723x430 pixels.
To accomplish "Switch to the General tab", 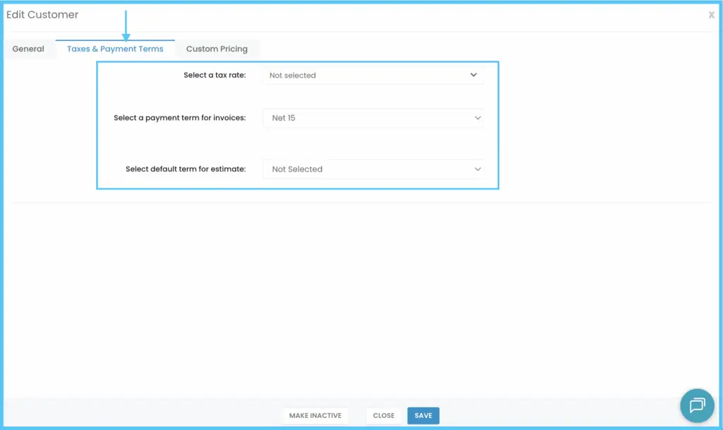I will (28, 49).
